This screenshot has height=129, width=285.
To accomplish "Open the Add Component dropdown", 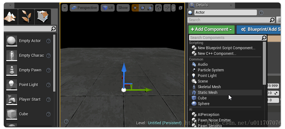I will 211,29.
